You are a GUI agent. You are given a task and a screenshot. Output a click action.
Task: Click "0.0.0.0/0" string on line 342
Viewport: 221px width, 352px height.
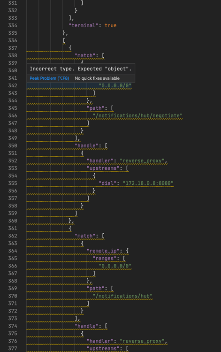click(115, 85)
